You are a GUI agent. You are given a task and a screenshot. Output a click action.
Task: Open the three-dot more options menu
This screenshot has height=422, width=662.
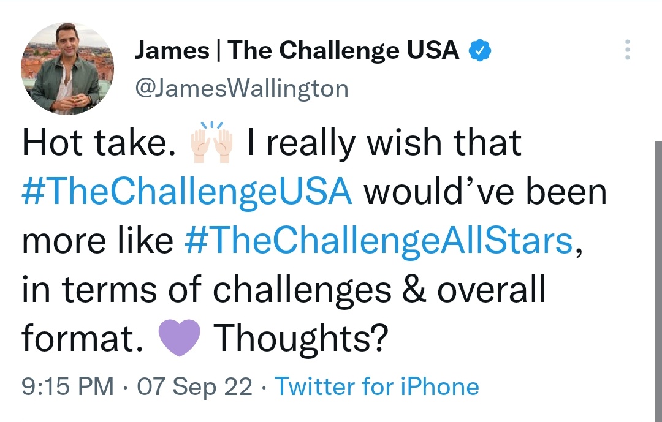pos(628,50)
